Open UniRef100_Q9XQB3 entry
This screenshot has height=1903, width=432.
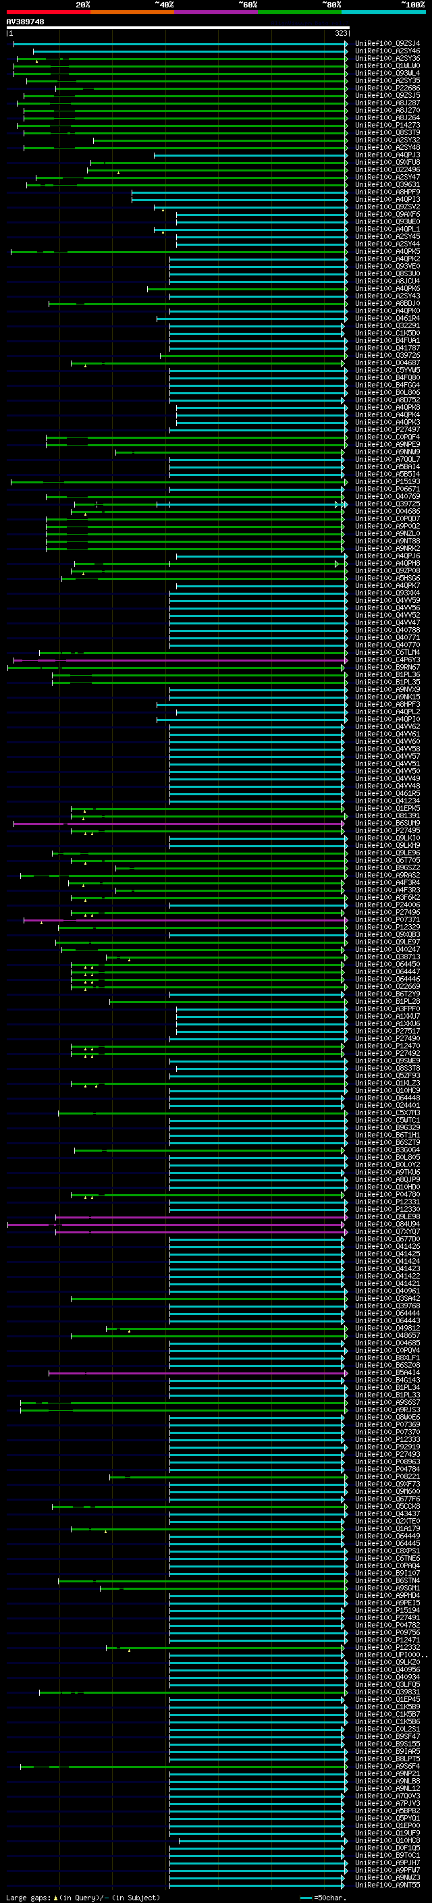click(387, 934)
